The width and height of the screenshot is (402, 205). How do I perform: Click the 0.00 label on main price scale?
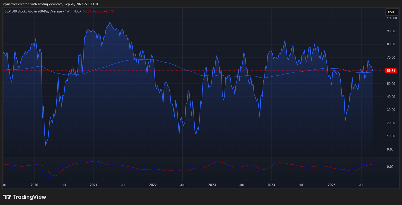pyautogui.click(x=390, y=149)
